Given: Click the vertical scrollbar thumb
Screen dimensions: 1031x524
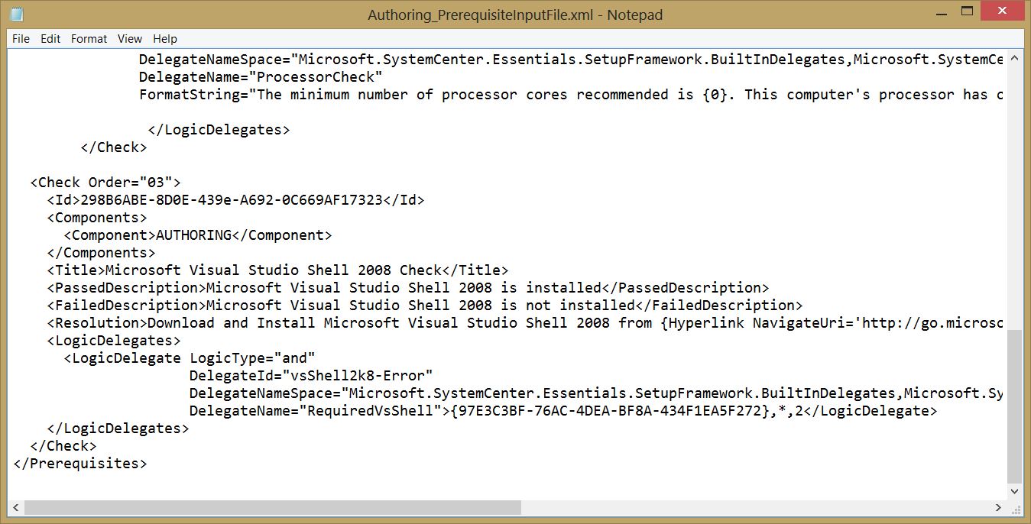Looking at the screenshot, I should point(1015,405).
